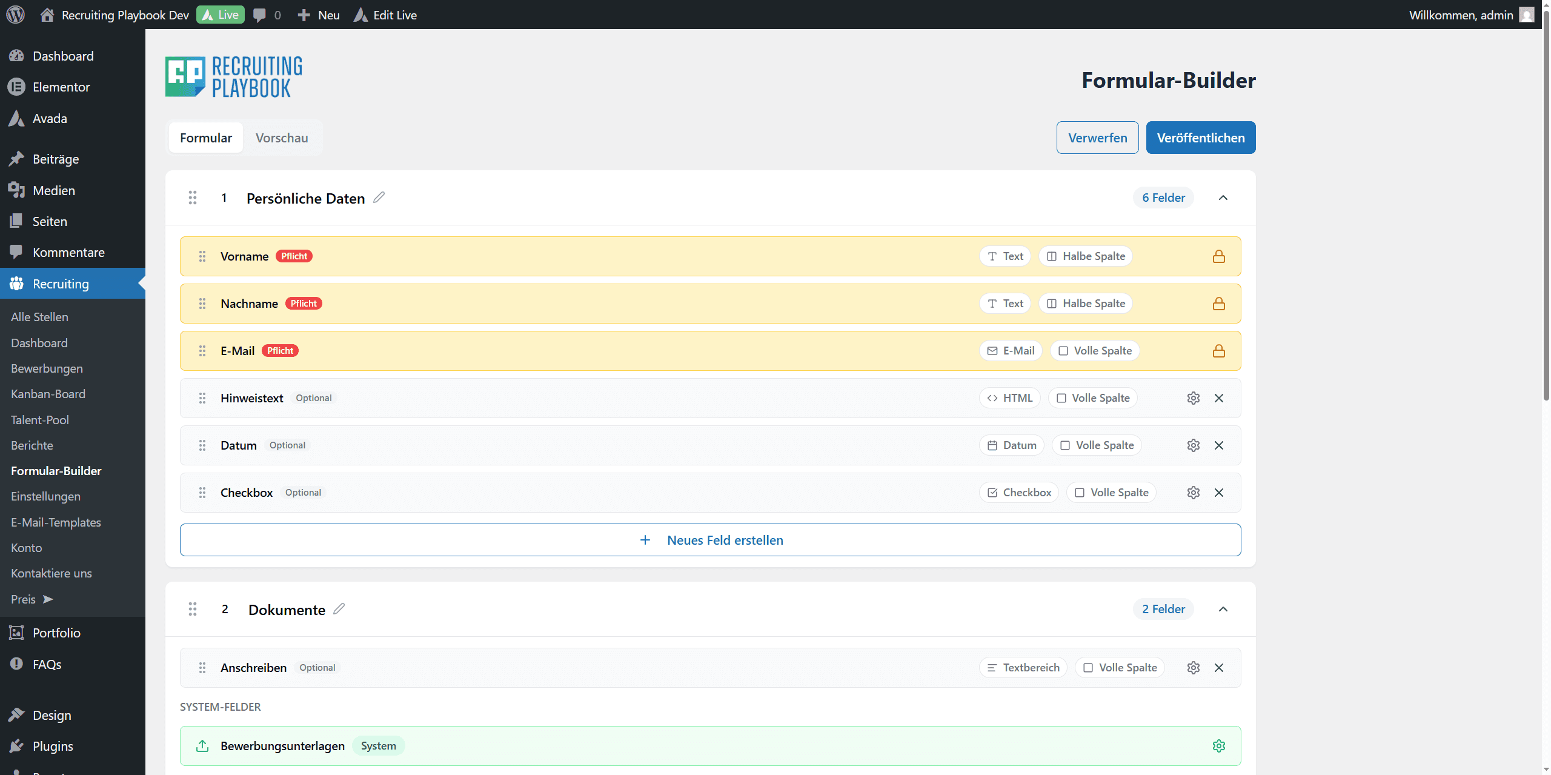
Task: Click the Halbe Spalte badge for Vorname
Action: pos(1086,256)
